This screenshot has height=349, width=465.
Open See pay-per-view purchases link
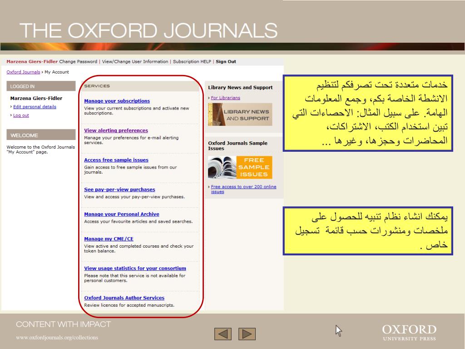(x=119, y=189)
